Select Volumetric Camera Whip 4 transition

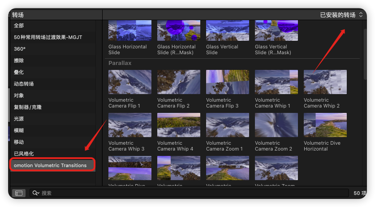pos(179,125)
